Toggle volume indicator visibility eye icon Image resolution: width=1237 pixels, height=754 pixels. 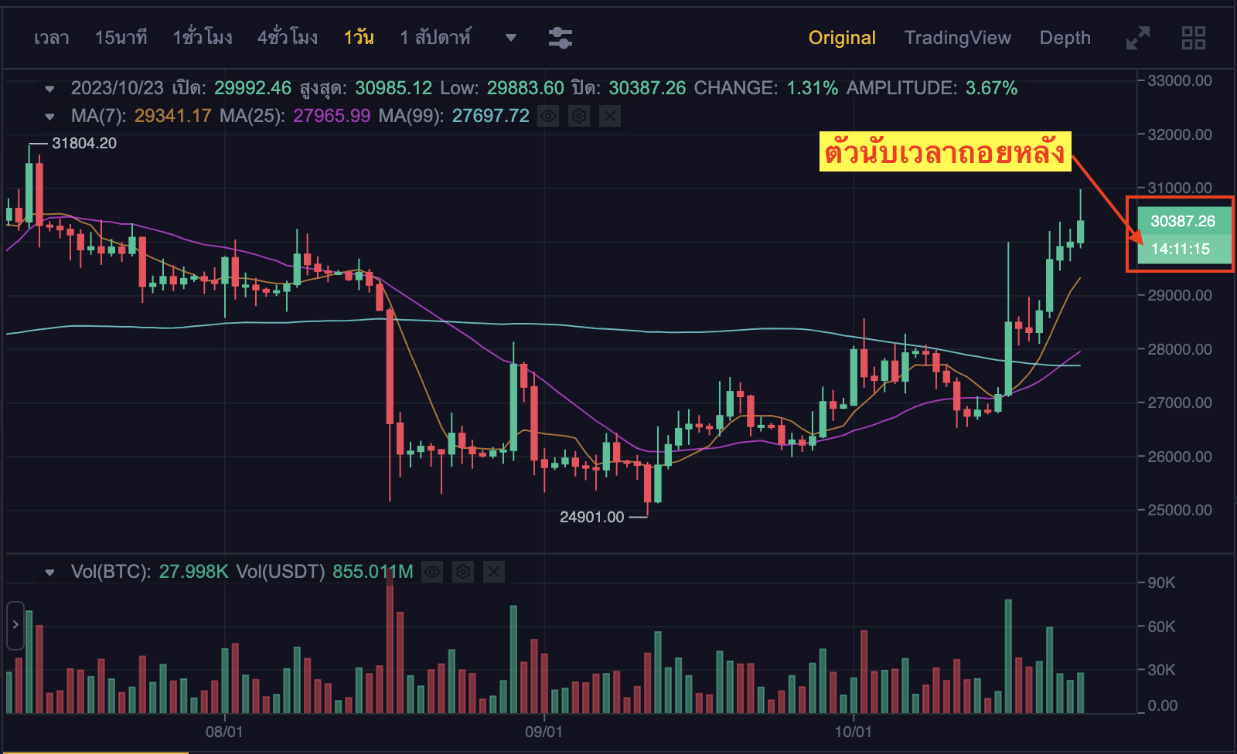(432, 572)
